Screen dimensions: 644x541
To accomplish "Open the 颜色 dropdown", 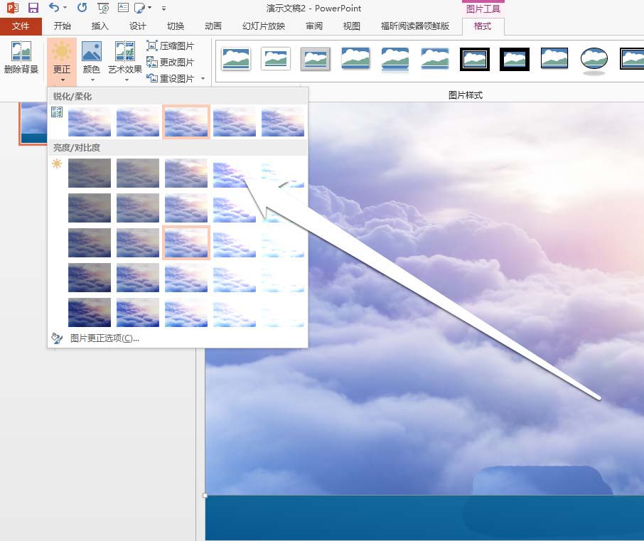I will tap(92, 61).
